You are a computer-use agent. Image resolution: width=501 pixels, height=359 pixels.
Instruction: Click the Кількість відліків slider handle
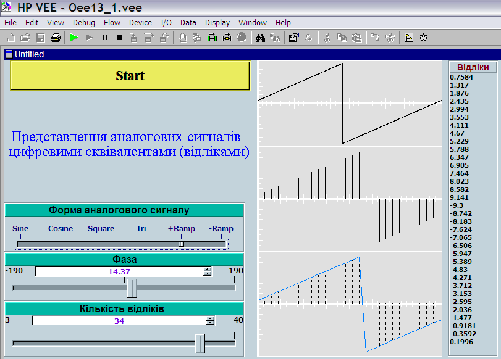[x=200, y=344]
